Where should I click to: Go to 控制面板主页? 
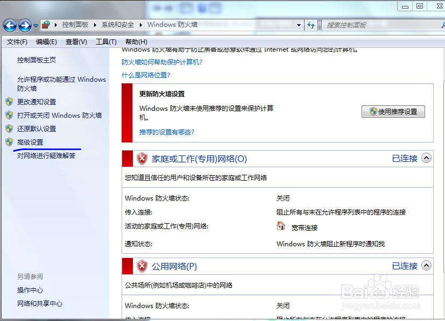(x=37, y=60)
